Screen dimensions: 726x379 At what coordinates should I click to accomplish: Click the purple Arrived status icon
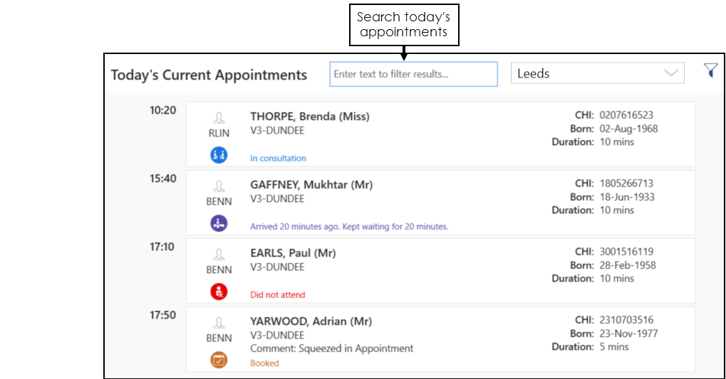(219, 223)
